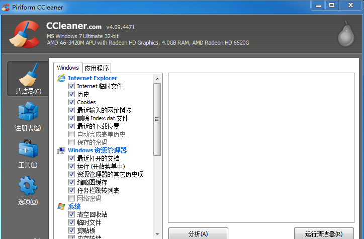Switch to the Windows tab

point(68,68)
